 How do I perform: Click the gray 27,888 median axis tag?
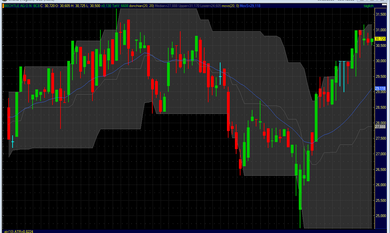[380, 126]
